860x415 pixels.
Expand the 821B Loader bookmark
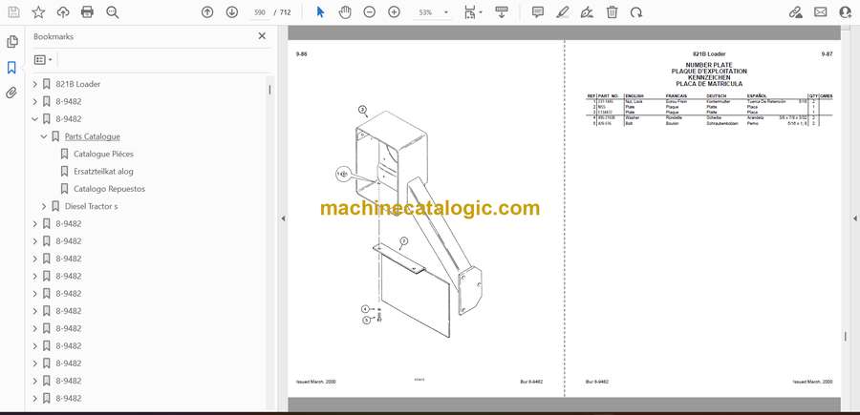pos(35,84)
